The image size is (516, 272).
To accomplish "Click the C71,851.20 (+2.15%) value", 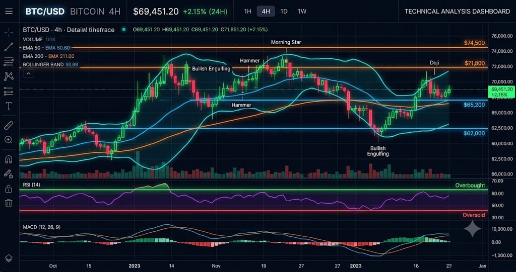I will tap(244, 30).
